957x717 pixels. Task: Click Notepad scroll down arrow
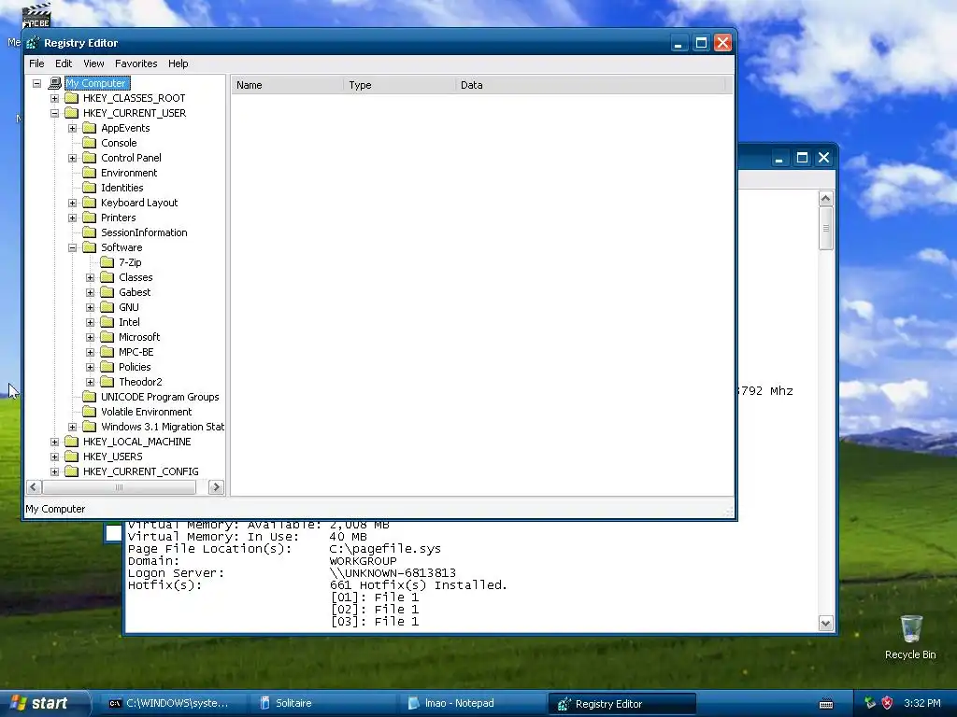(826, 623)
